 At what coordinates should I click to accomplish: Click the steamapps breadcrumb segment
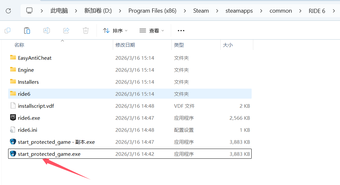tap(239, 11)
